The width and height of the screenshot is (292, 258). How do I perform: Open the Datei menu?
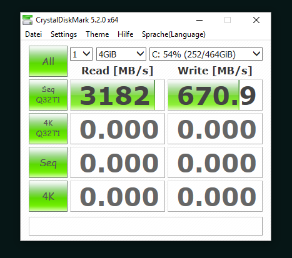click(x=33, y=34)
